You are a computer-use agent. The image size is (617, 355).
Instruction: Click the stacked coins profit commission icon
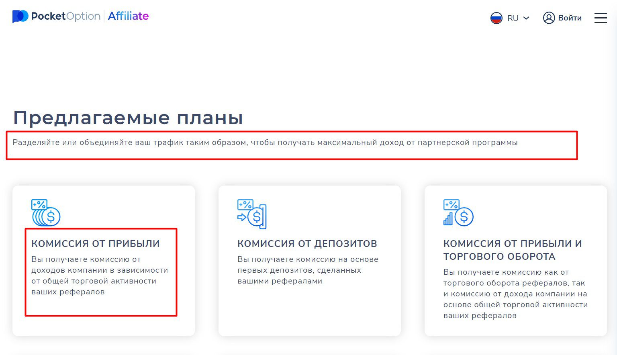click(46, 213)
